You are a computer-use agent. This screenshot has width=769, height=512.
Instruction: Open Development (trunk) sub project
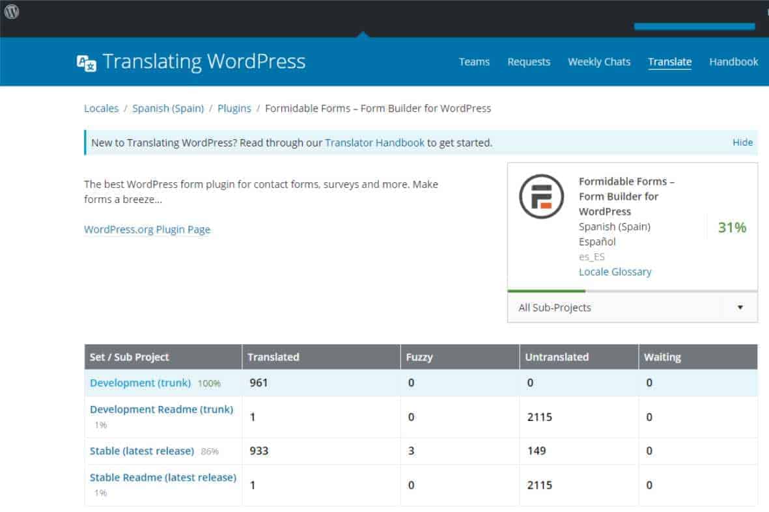pos(140,383)
